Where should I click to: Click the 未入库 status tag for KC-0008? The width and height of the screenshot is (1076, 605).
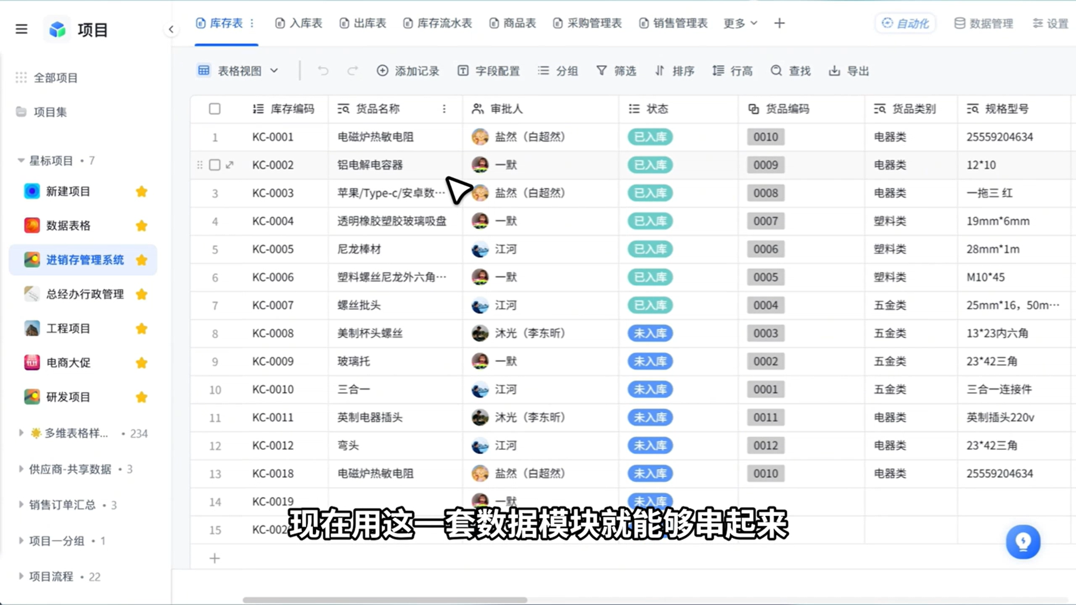coord(650,333)
